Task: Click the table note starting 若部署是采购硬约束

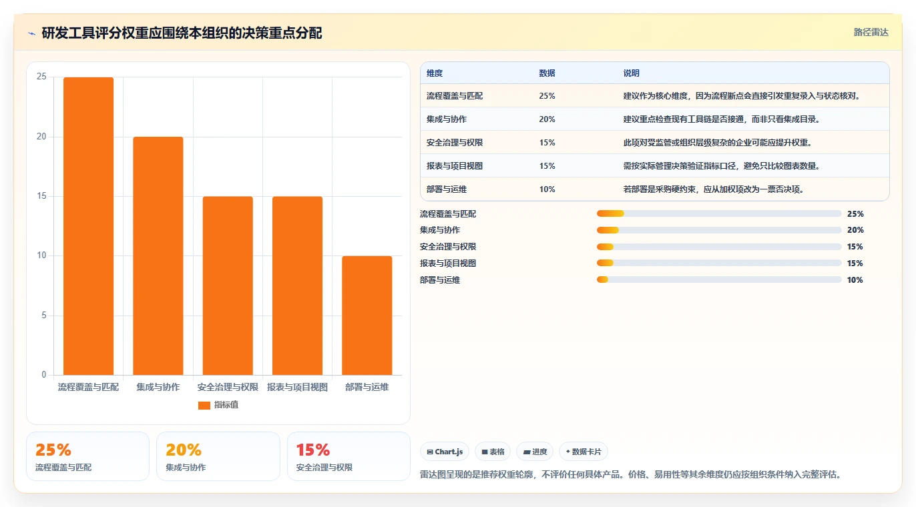Action: click(714, 189)
